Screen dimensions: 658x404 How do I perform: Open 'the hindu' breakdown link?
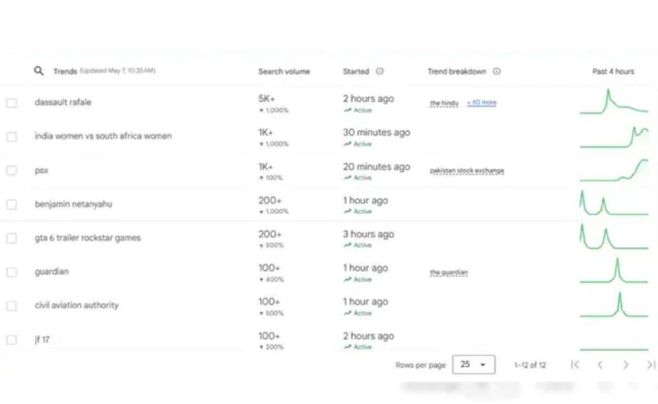[x=444, y=103]
